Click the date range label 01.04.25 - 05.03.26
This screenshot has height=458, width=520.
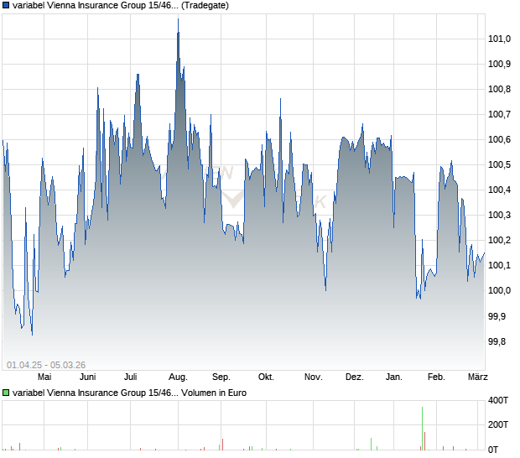tap(45, 364)
